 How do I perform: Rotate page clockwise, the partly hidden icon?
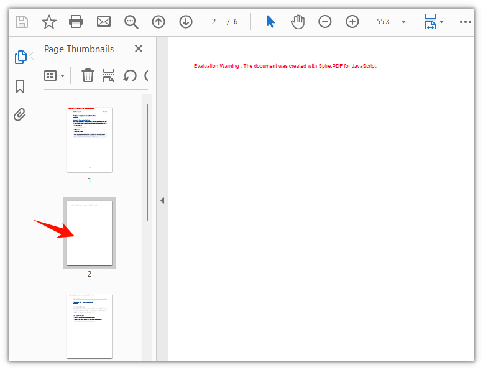point(146,75)
